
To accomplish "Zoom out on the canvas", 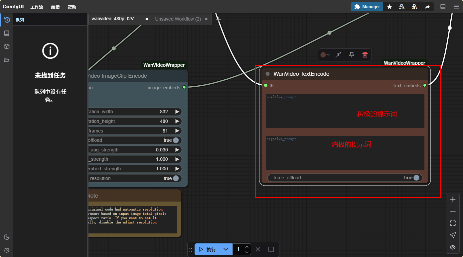I will coord(453,211).
